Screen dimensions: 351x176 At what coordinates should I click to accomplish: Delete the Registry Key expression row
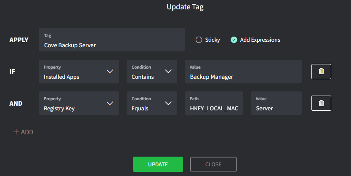click(321, 103)
